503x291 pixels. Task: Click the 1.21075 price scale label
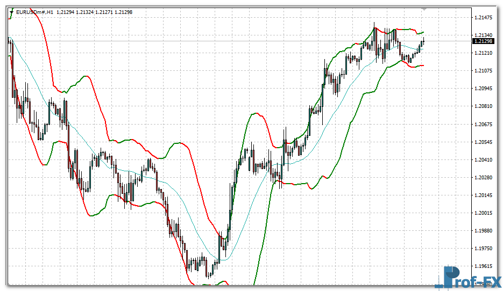484,71
